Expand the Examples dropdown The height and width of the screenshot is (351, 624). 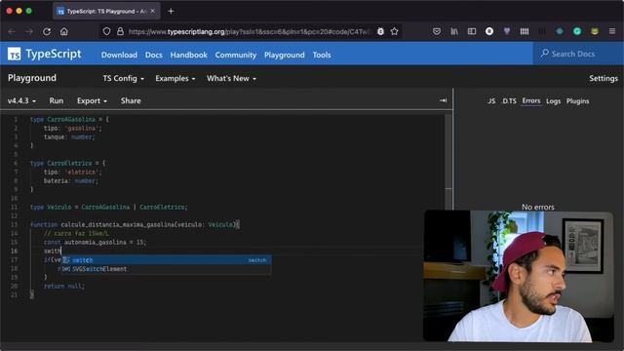(x=175, y=78)
